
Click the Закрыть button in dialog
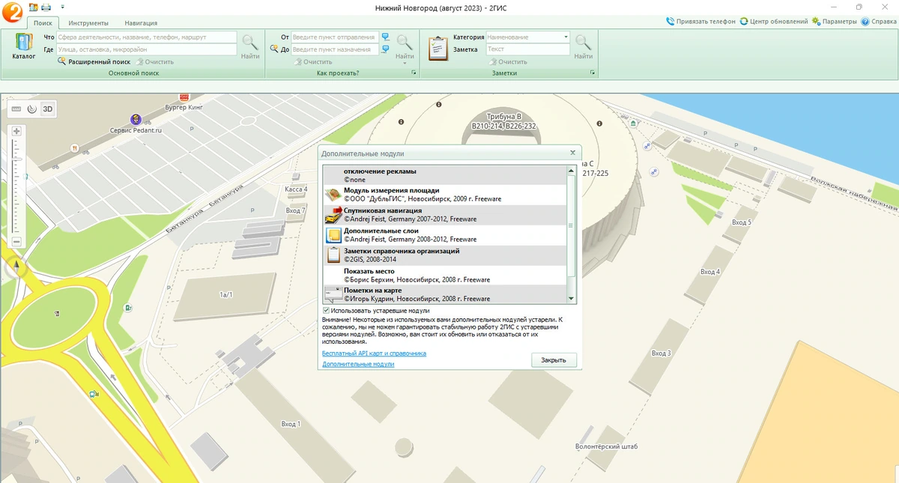click(554, 360)
